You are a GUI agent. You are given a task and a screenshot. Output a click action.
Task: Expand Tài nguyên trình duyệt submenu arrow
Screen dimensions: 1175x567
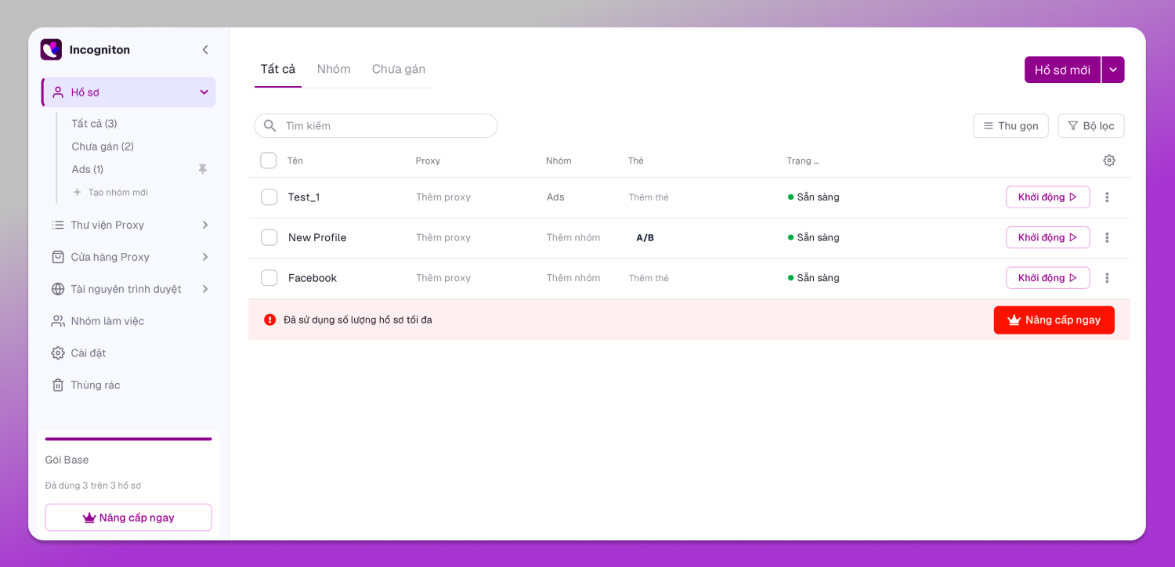[x=205, y=289]
